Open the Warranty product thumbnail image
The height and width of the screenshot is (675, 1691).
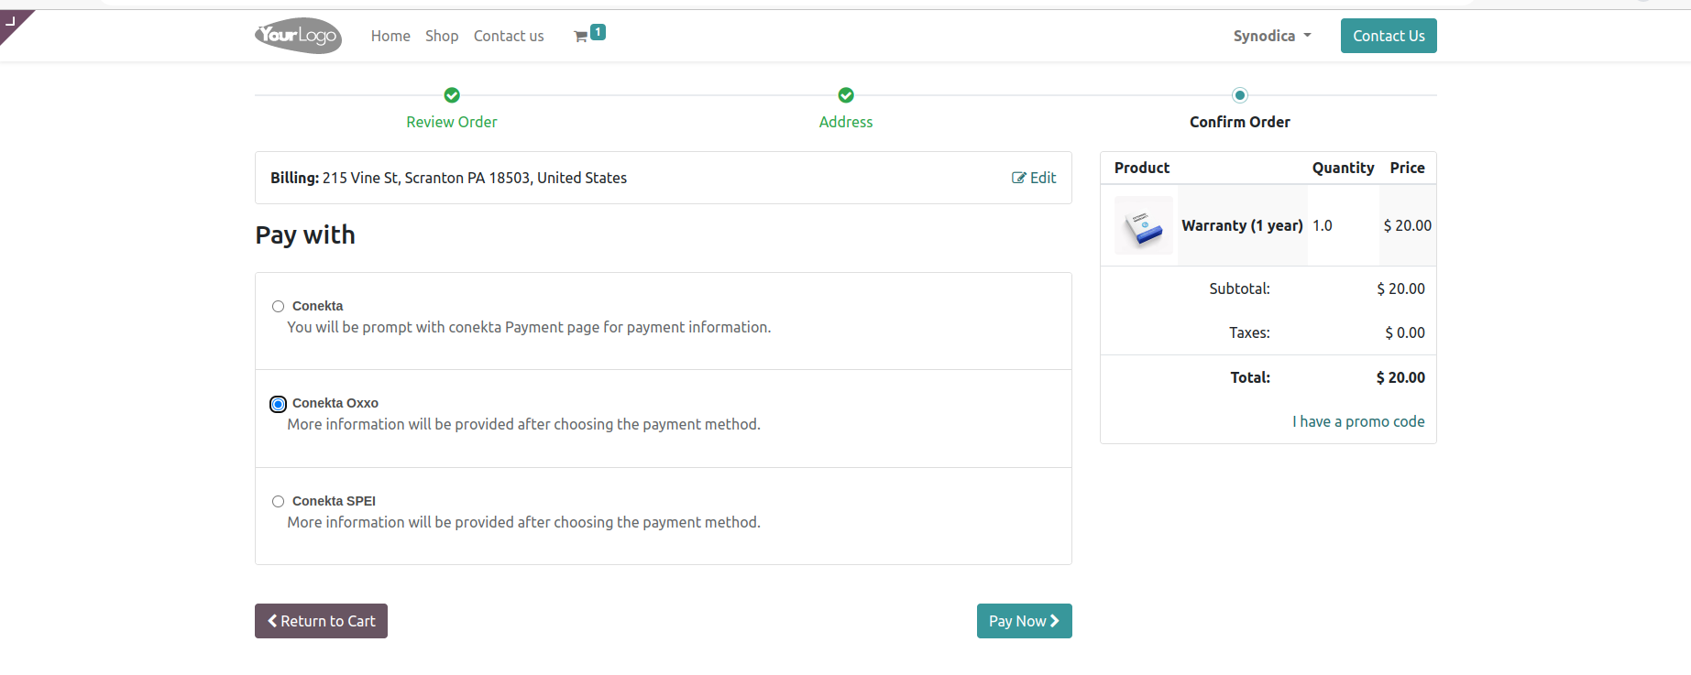click(1144, 225)
